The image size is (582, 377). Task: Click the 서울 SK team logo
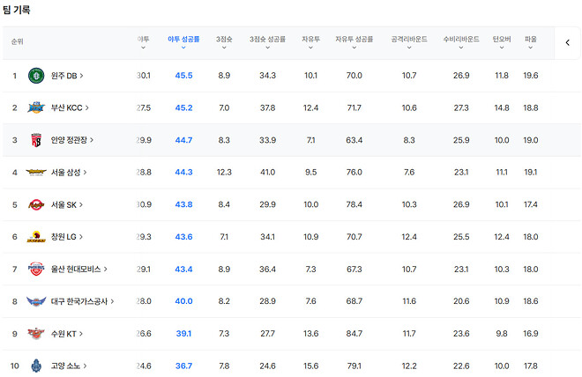tap(36, 205)
